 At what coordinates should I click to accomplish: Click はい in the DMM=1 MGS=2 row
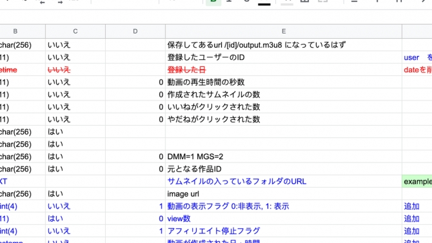click(x=75, y=157)
